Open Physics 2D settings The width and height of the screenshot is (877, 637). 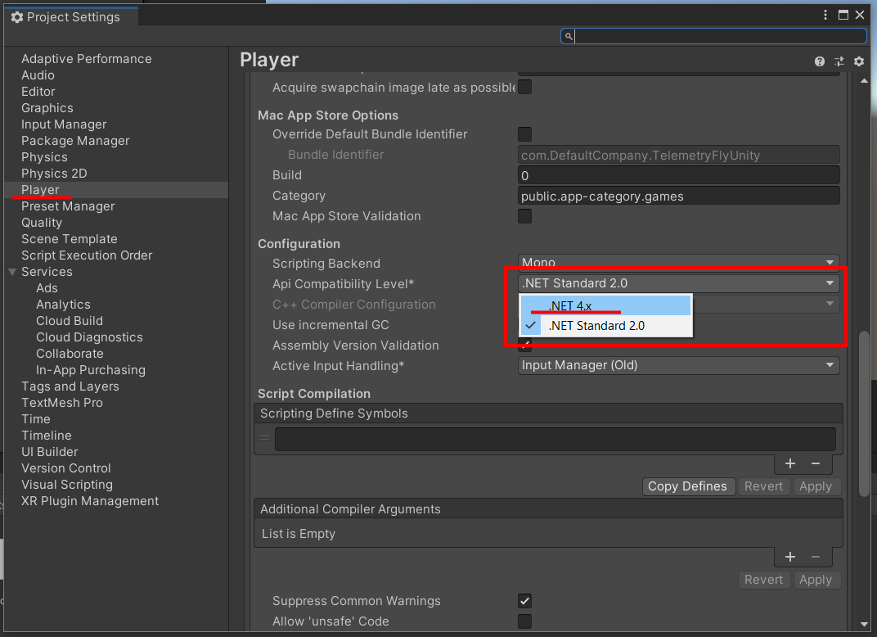[54, 174]
